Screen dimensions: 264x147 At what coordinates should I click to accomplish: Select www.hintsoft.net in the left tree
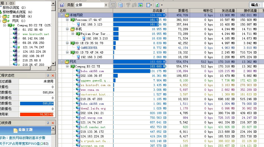(36, 34)
